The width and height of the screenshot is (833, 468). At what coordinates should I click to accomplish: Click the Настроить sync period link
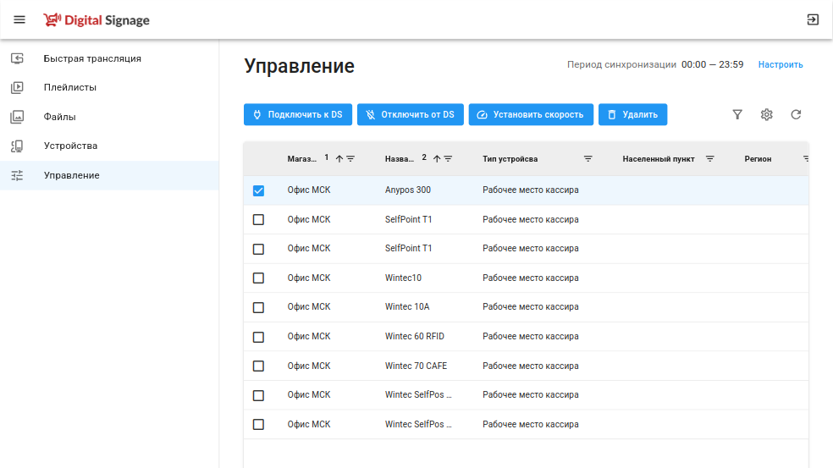[781, 64]
